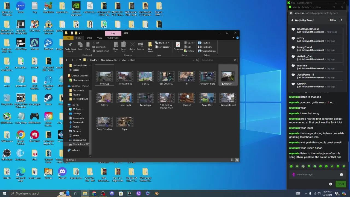Click the Clips breadcrumb in address bar
350x197 pixels.
(124, 60)
